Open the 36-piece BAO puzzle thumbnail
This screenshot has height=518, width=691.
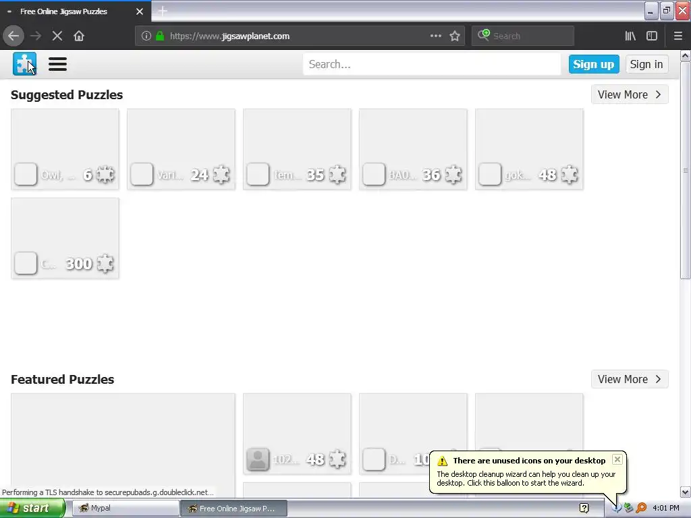[x=414, y=149]
